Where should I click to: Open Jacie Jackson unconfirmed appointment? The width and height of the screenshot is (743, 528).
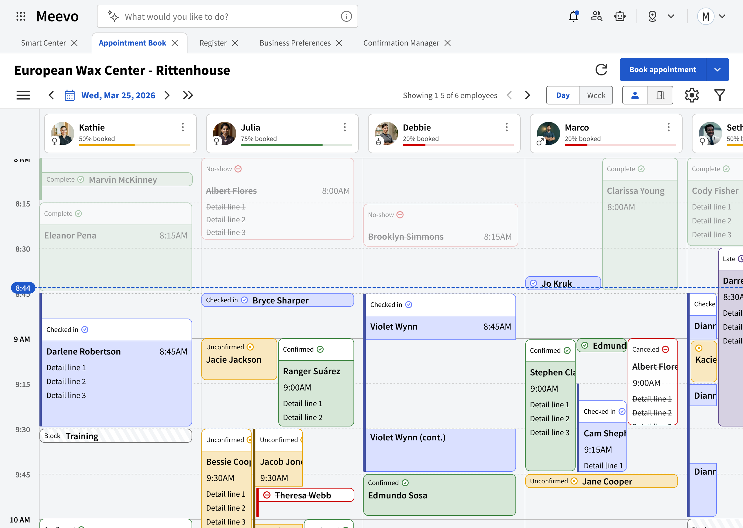click(239, 359)
